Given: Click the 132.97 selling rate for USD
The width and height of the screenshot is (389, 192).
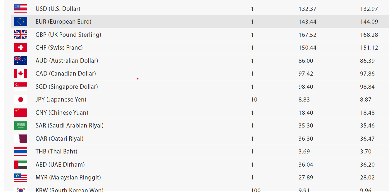Looking at the screenshot, I should point(369,9).
